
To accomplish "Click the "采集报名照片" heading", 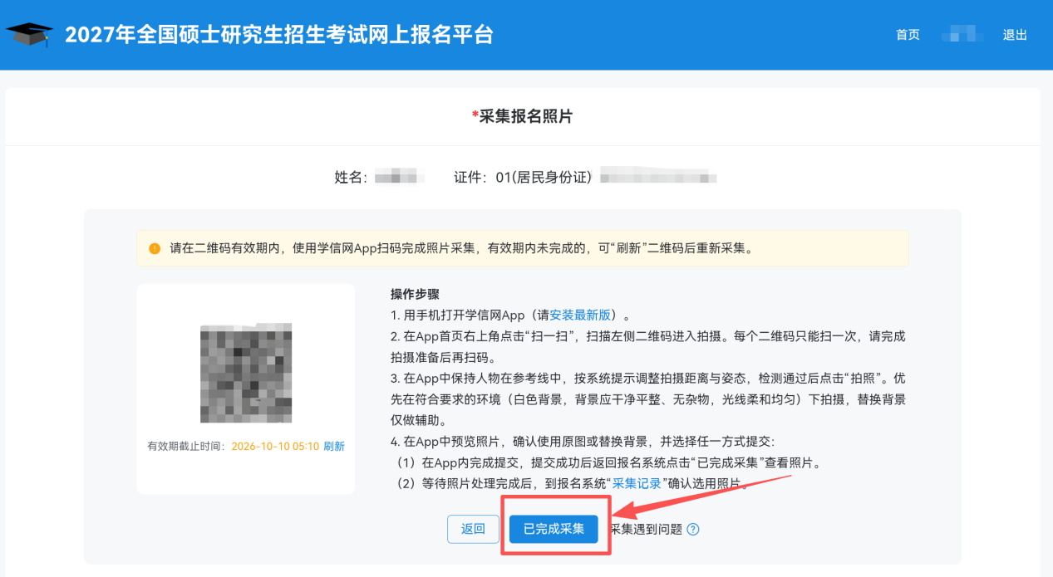I will coord(526,117).
